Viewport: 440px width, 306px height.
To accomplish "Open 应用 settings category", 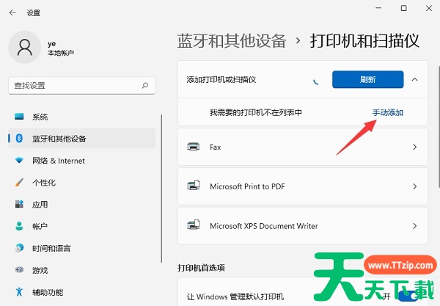I will (x=82, y=205).
